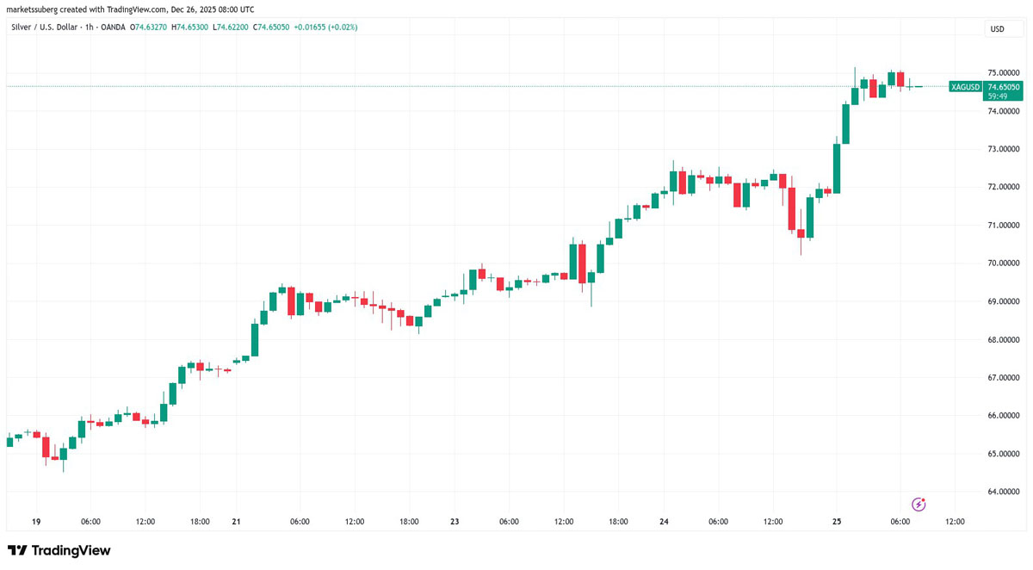Click the purple lightning bolt event icon
The width and height of the screenshot is (1033, 570).
[919, 504]
